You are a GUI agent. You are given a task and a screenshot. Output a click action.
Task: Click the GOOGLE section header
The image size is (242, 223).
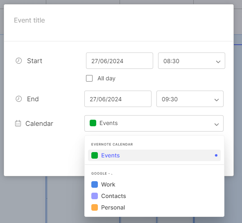102,173
